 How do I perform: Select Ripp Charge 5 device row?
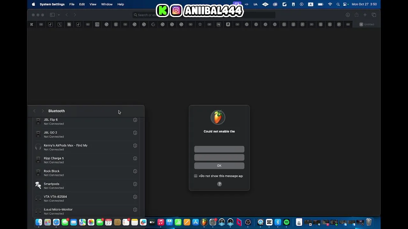(x=86, y=160)
